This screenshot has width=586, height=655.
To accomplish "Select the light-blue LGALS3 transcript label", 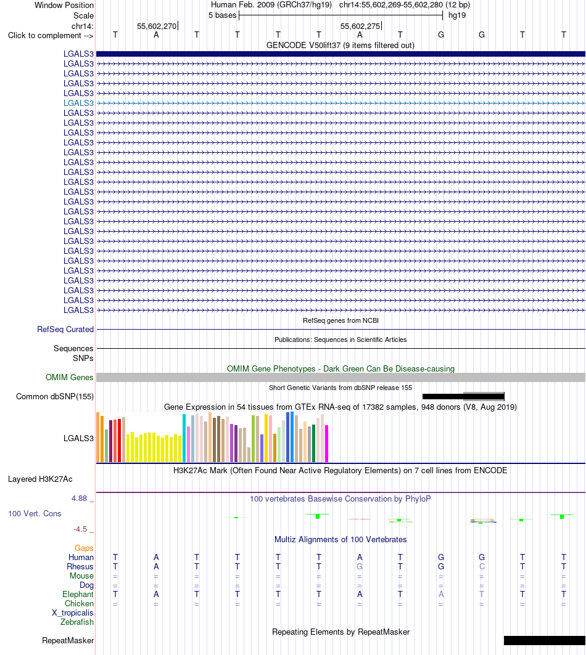I will point(78,103).
